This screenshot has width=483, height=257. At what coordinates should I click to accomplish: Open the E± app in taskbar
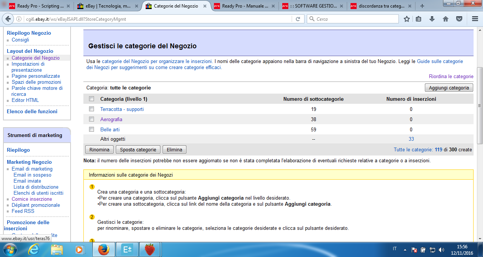tap(127, 249)
